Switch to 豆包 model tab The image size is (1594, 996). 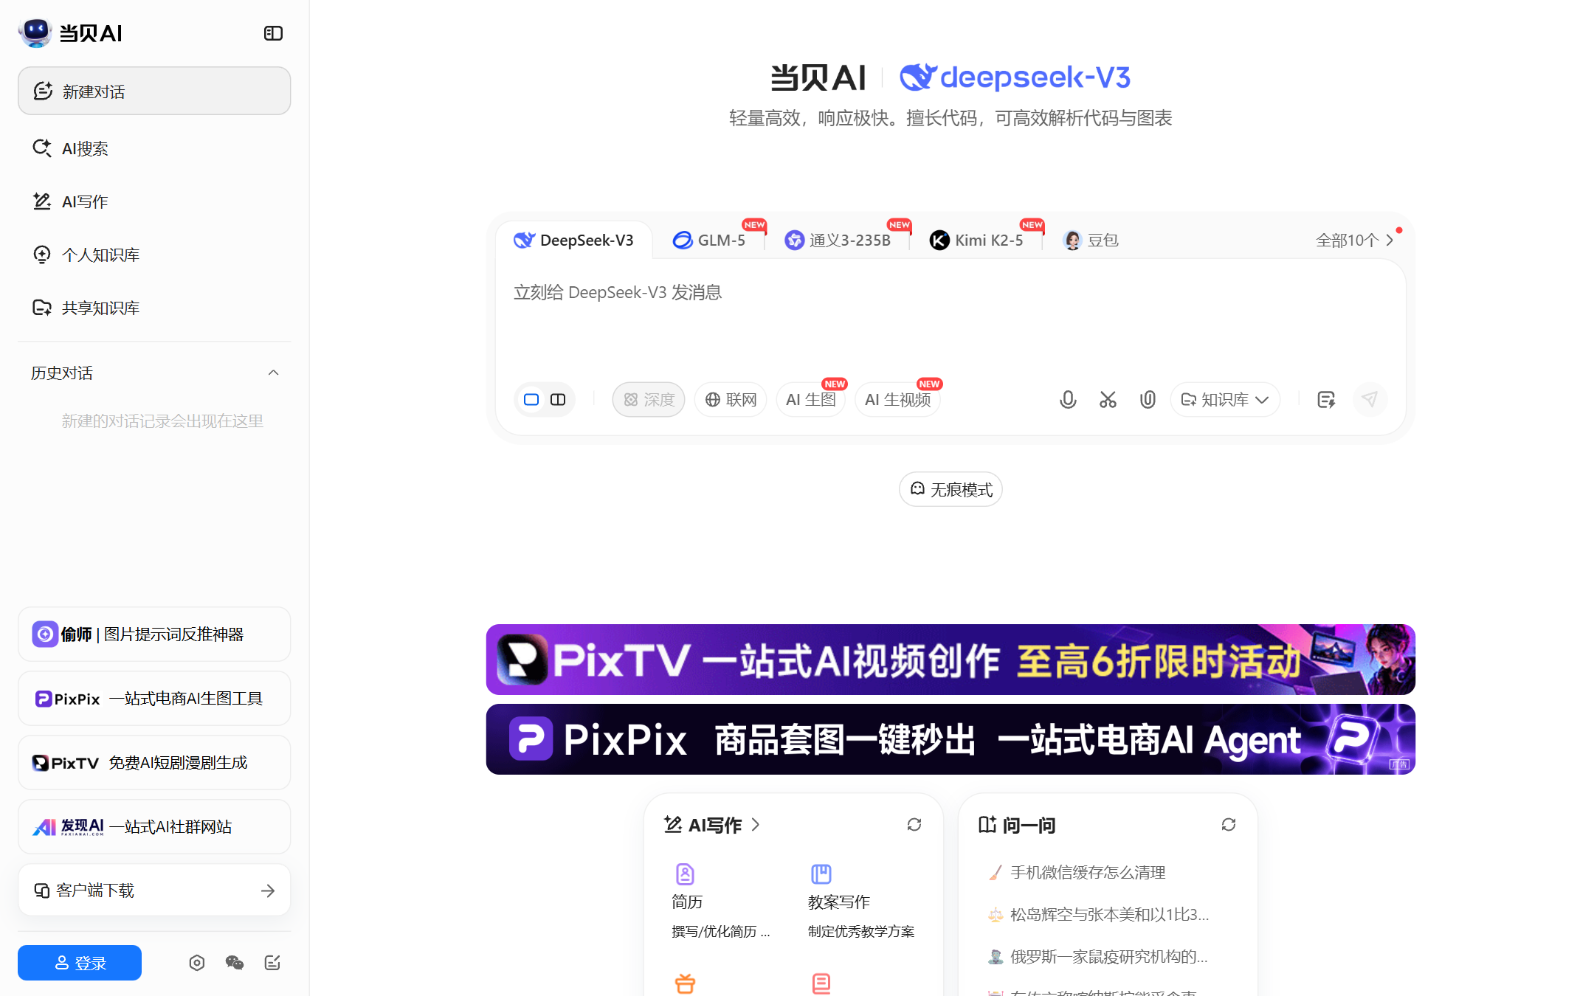1091,240
